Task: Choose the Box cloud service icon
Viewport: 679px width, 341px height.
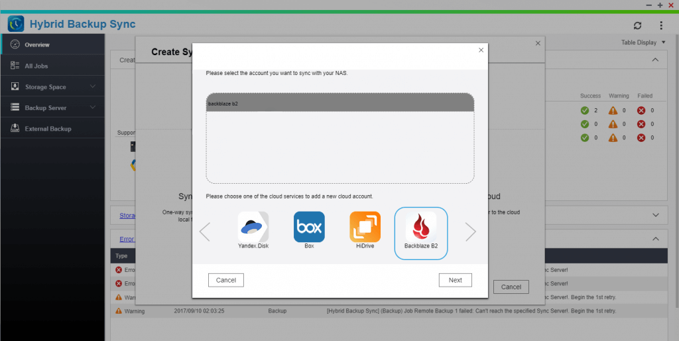Action: [309, 227]
